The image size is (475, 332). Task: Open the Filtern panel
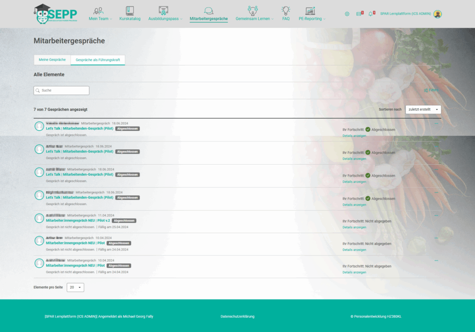430,90
